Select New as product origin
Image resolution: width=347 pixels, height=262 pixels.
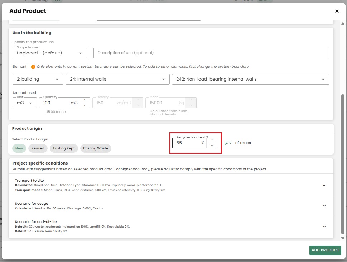click(19, 148)
